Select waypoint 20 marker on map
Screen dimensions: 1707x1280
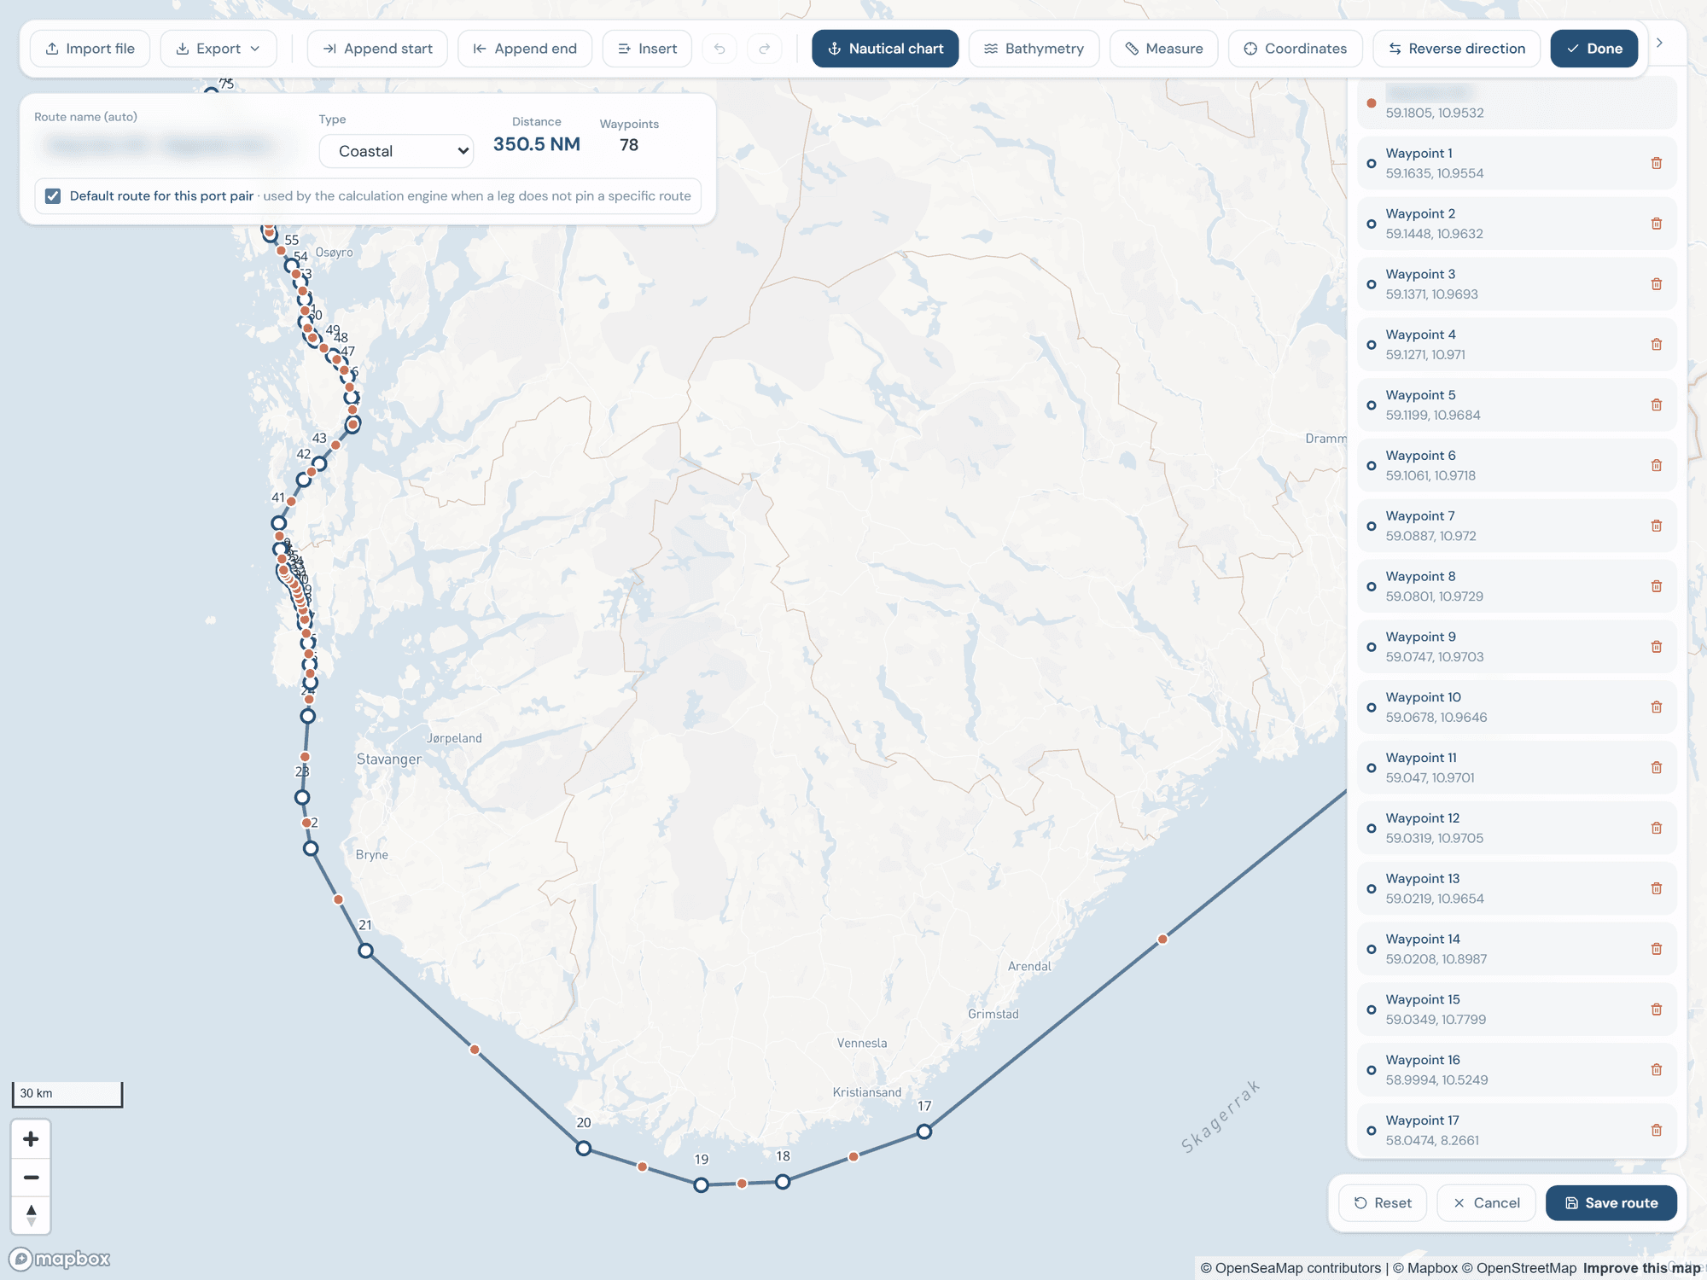coord(584,1149)
